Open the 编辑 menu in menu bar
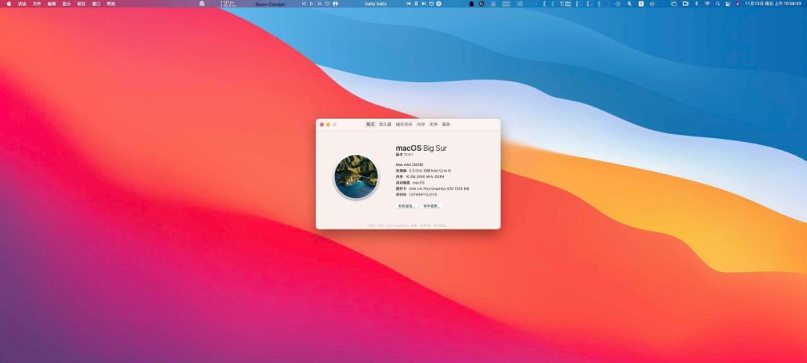The width and height of the screenshot is (807, 363). coord(52,4)
